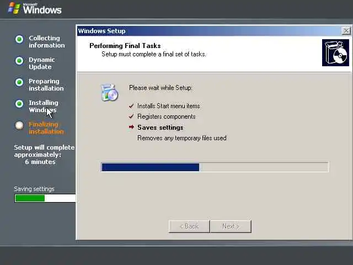Click 'Removes any temporary files used' text

[x=182, y=138]
